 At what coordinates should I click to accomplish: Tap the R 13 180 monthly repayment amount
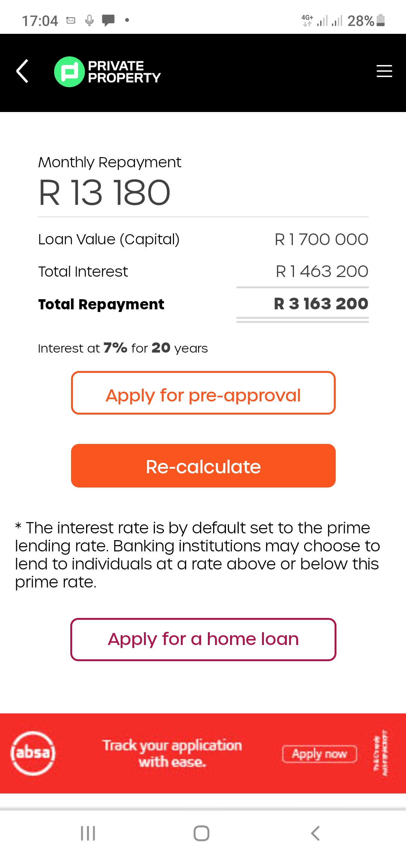(105, 193)
